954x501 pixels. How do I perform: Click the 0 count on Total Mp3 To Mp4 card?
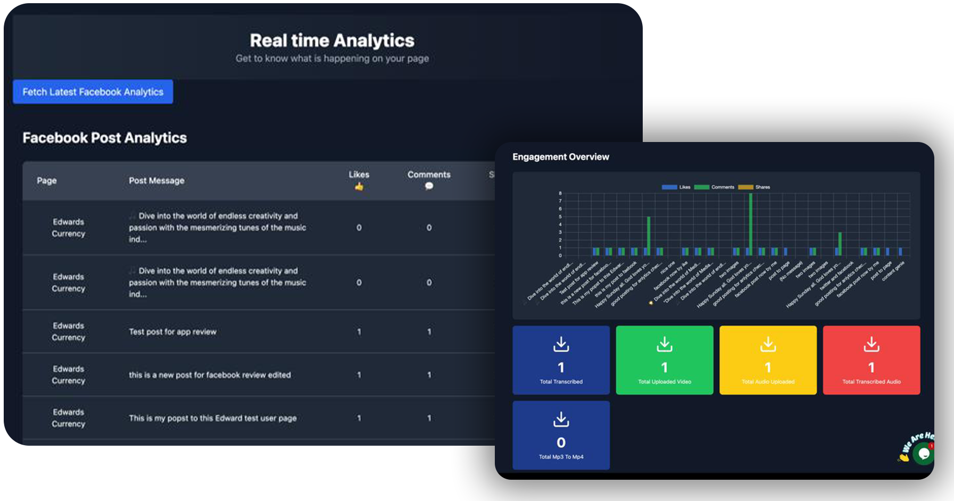(561, 442)
